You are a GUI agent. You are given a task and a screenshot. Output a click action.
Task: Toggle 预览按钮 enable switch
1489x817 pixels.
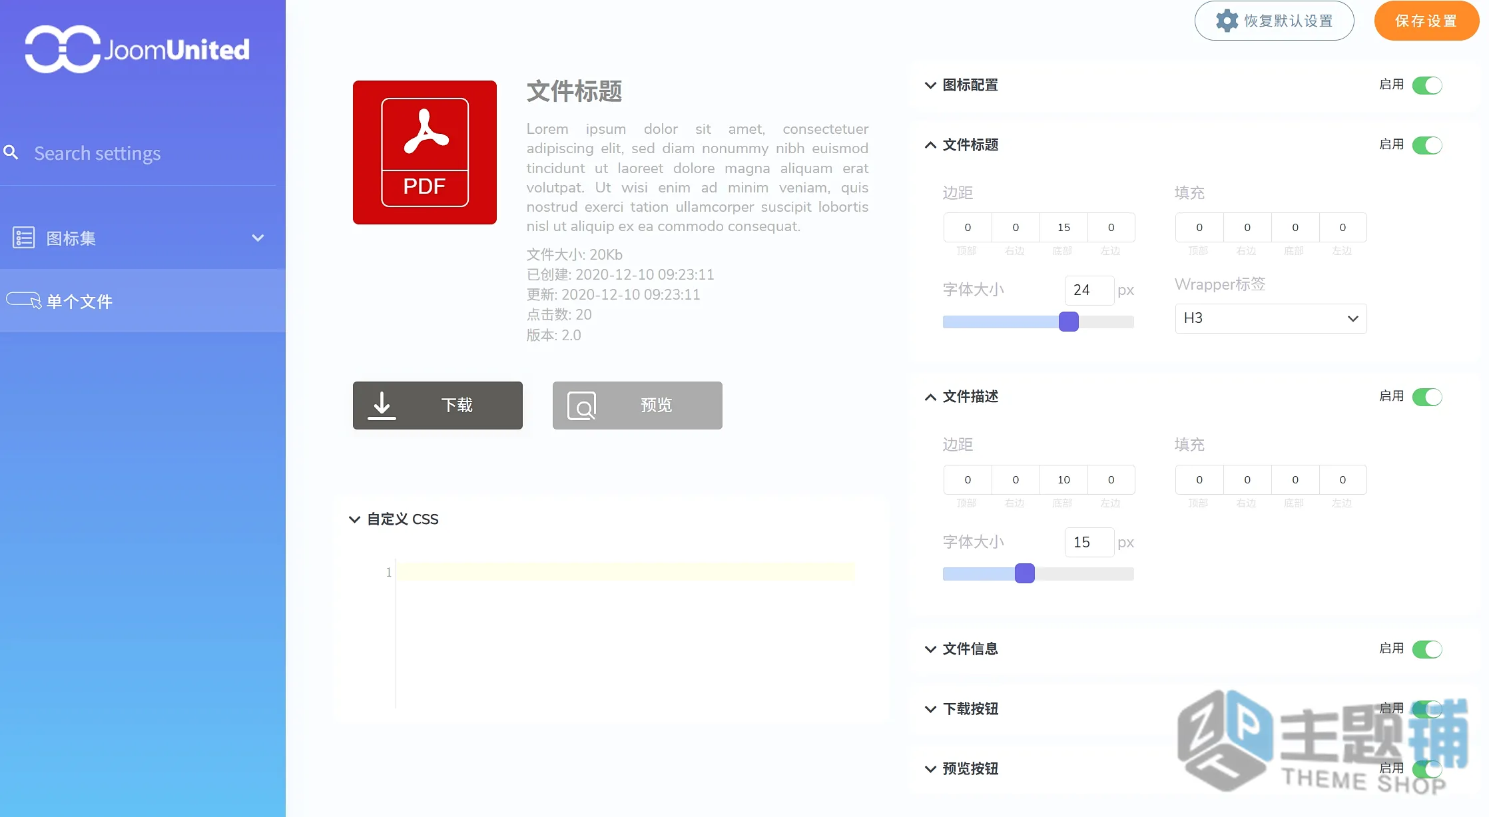click(1427, 769)
